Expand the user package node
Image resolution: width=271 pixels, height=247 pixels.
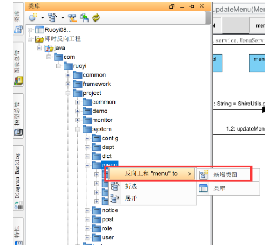(87, 237)
